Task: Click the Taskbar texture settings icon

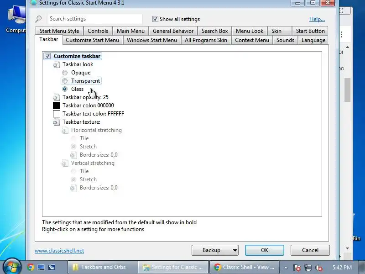Action: [56, 122]
